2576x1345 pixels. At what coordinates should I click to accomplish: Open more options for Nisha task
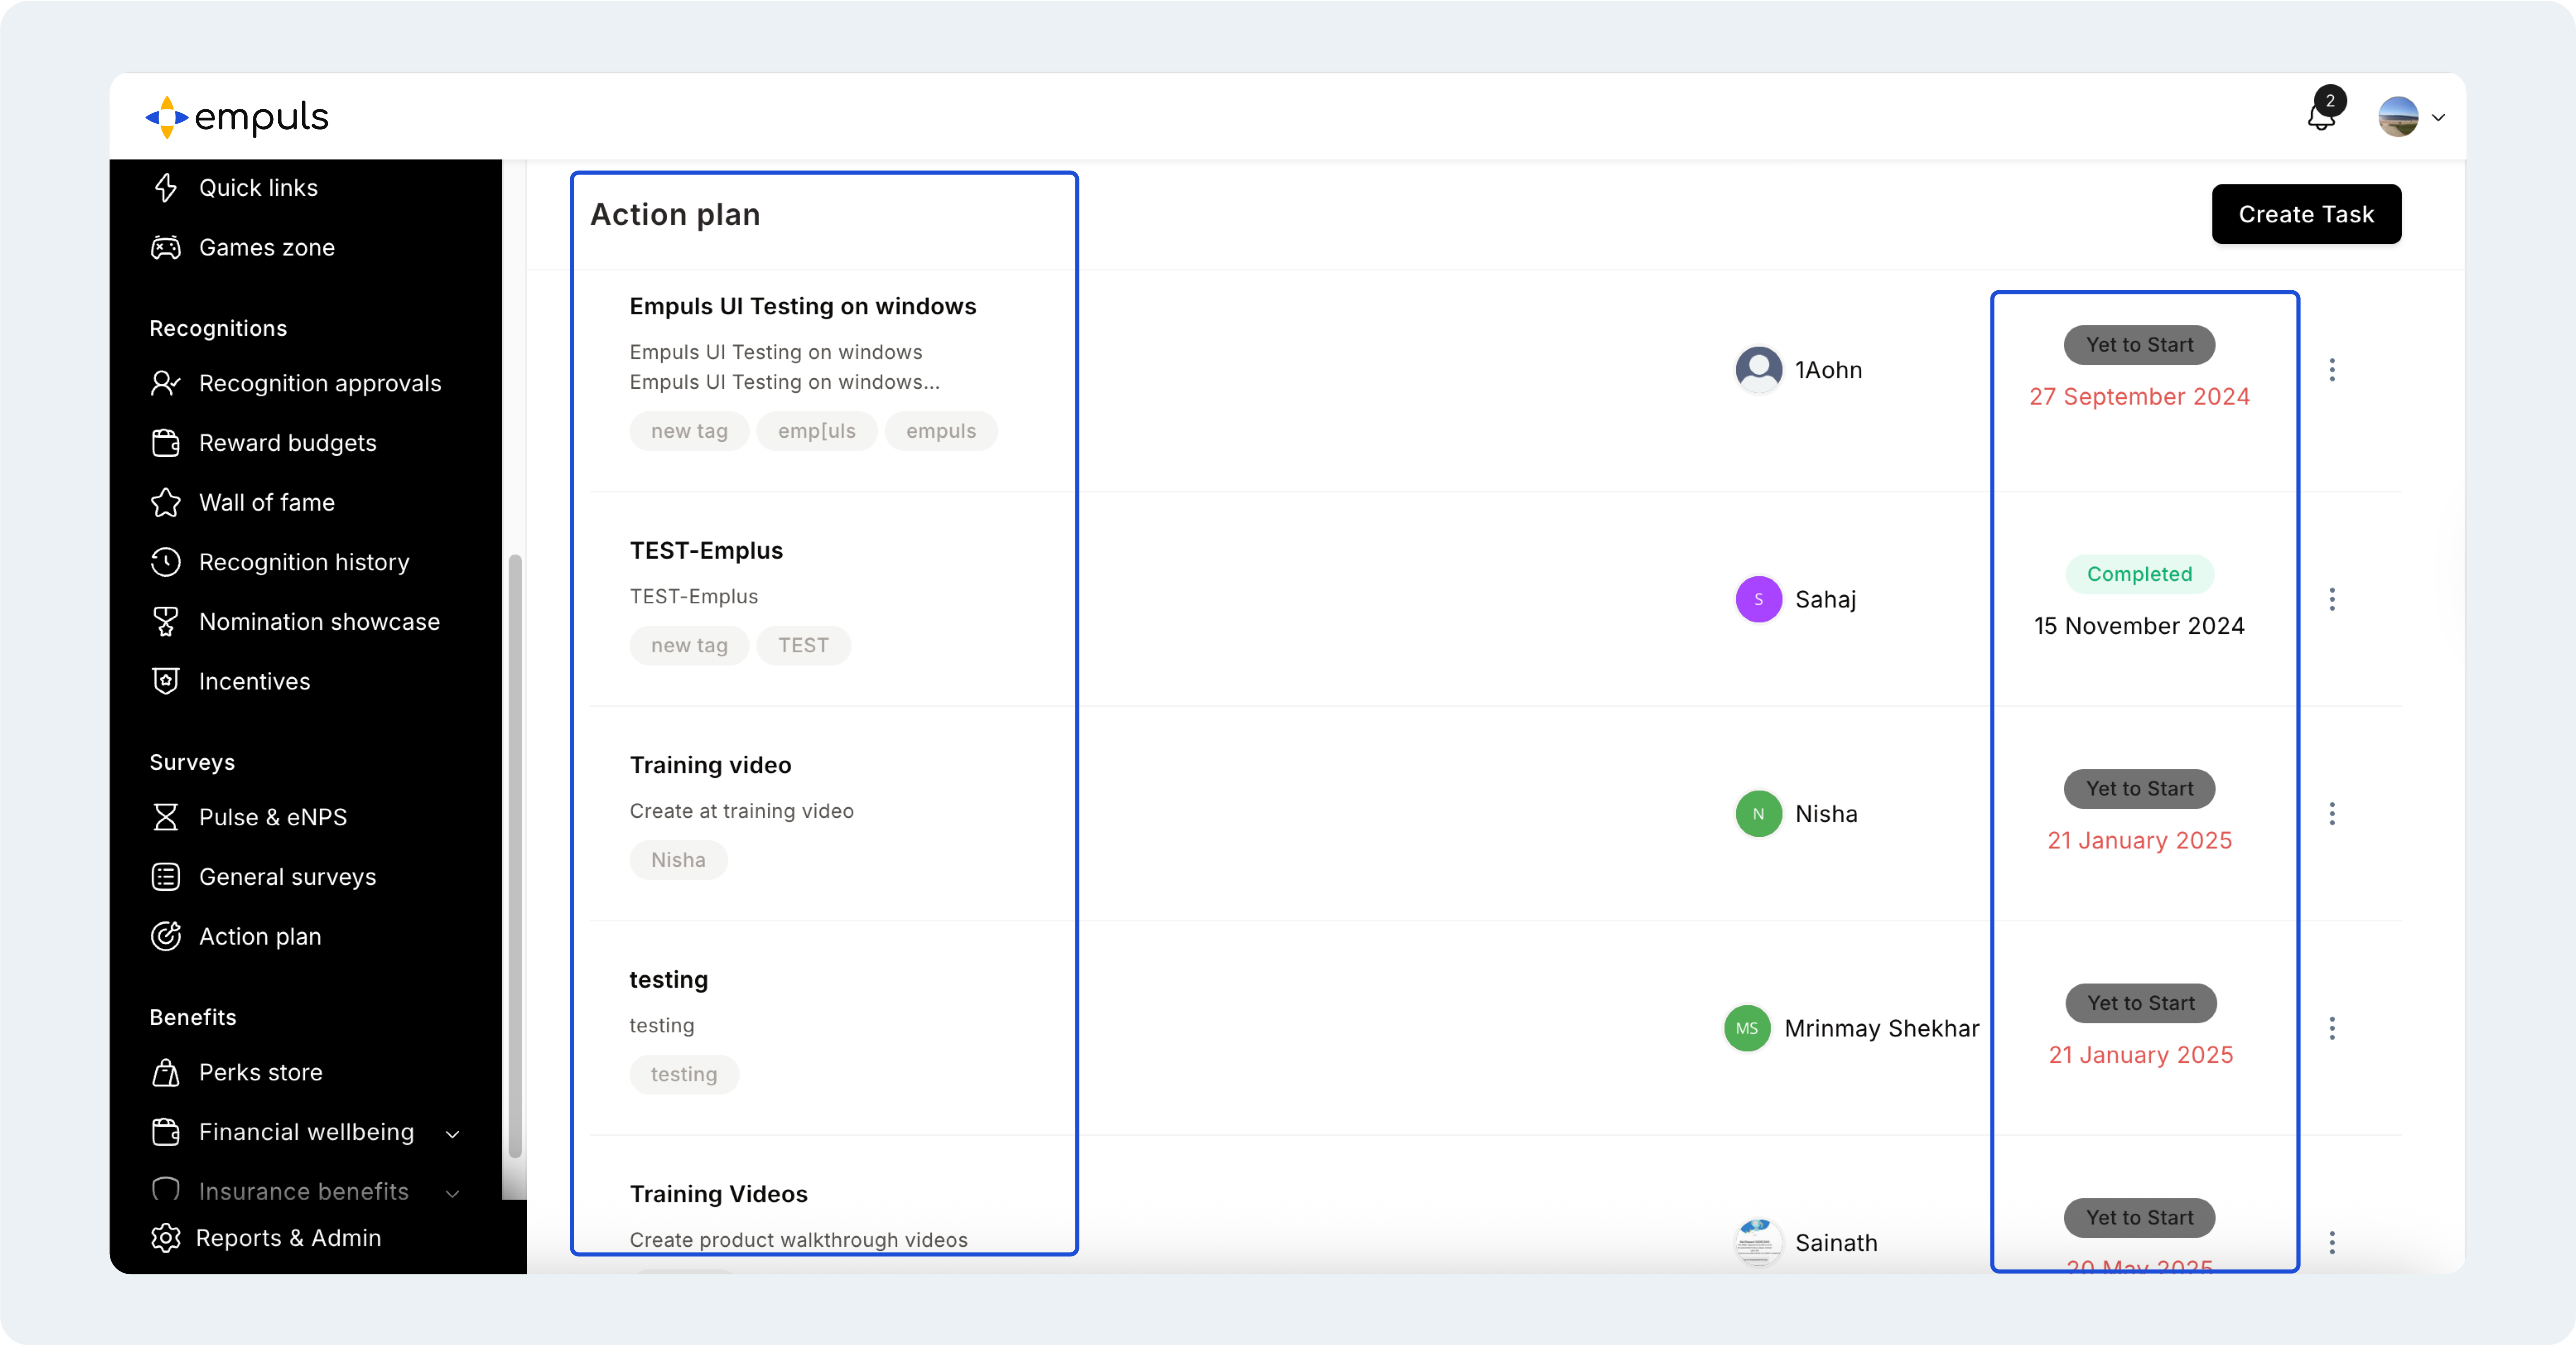pos(2332,814)
